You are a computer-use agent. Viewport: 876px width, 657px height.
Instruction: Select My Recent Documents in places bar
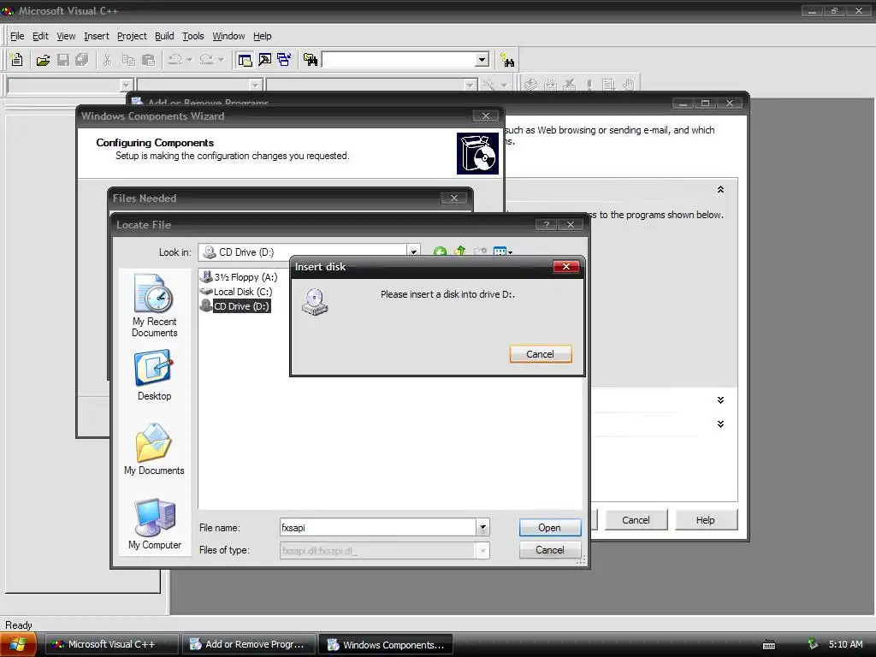154,305
